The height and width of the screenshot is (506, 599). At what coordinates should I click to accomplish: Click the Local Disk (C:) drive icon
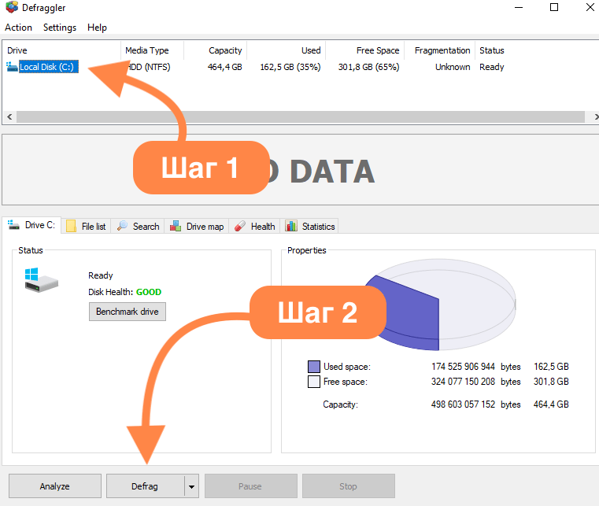(x=12, y=67)
